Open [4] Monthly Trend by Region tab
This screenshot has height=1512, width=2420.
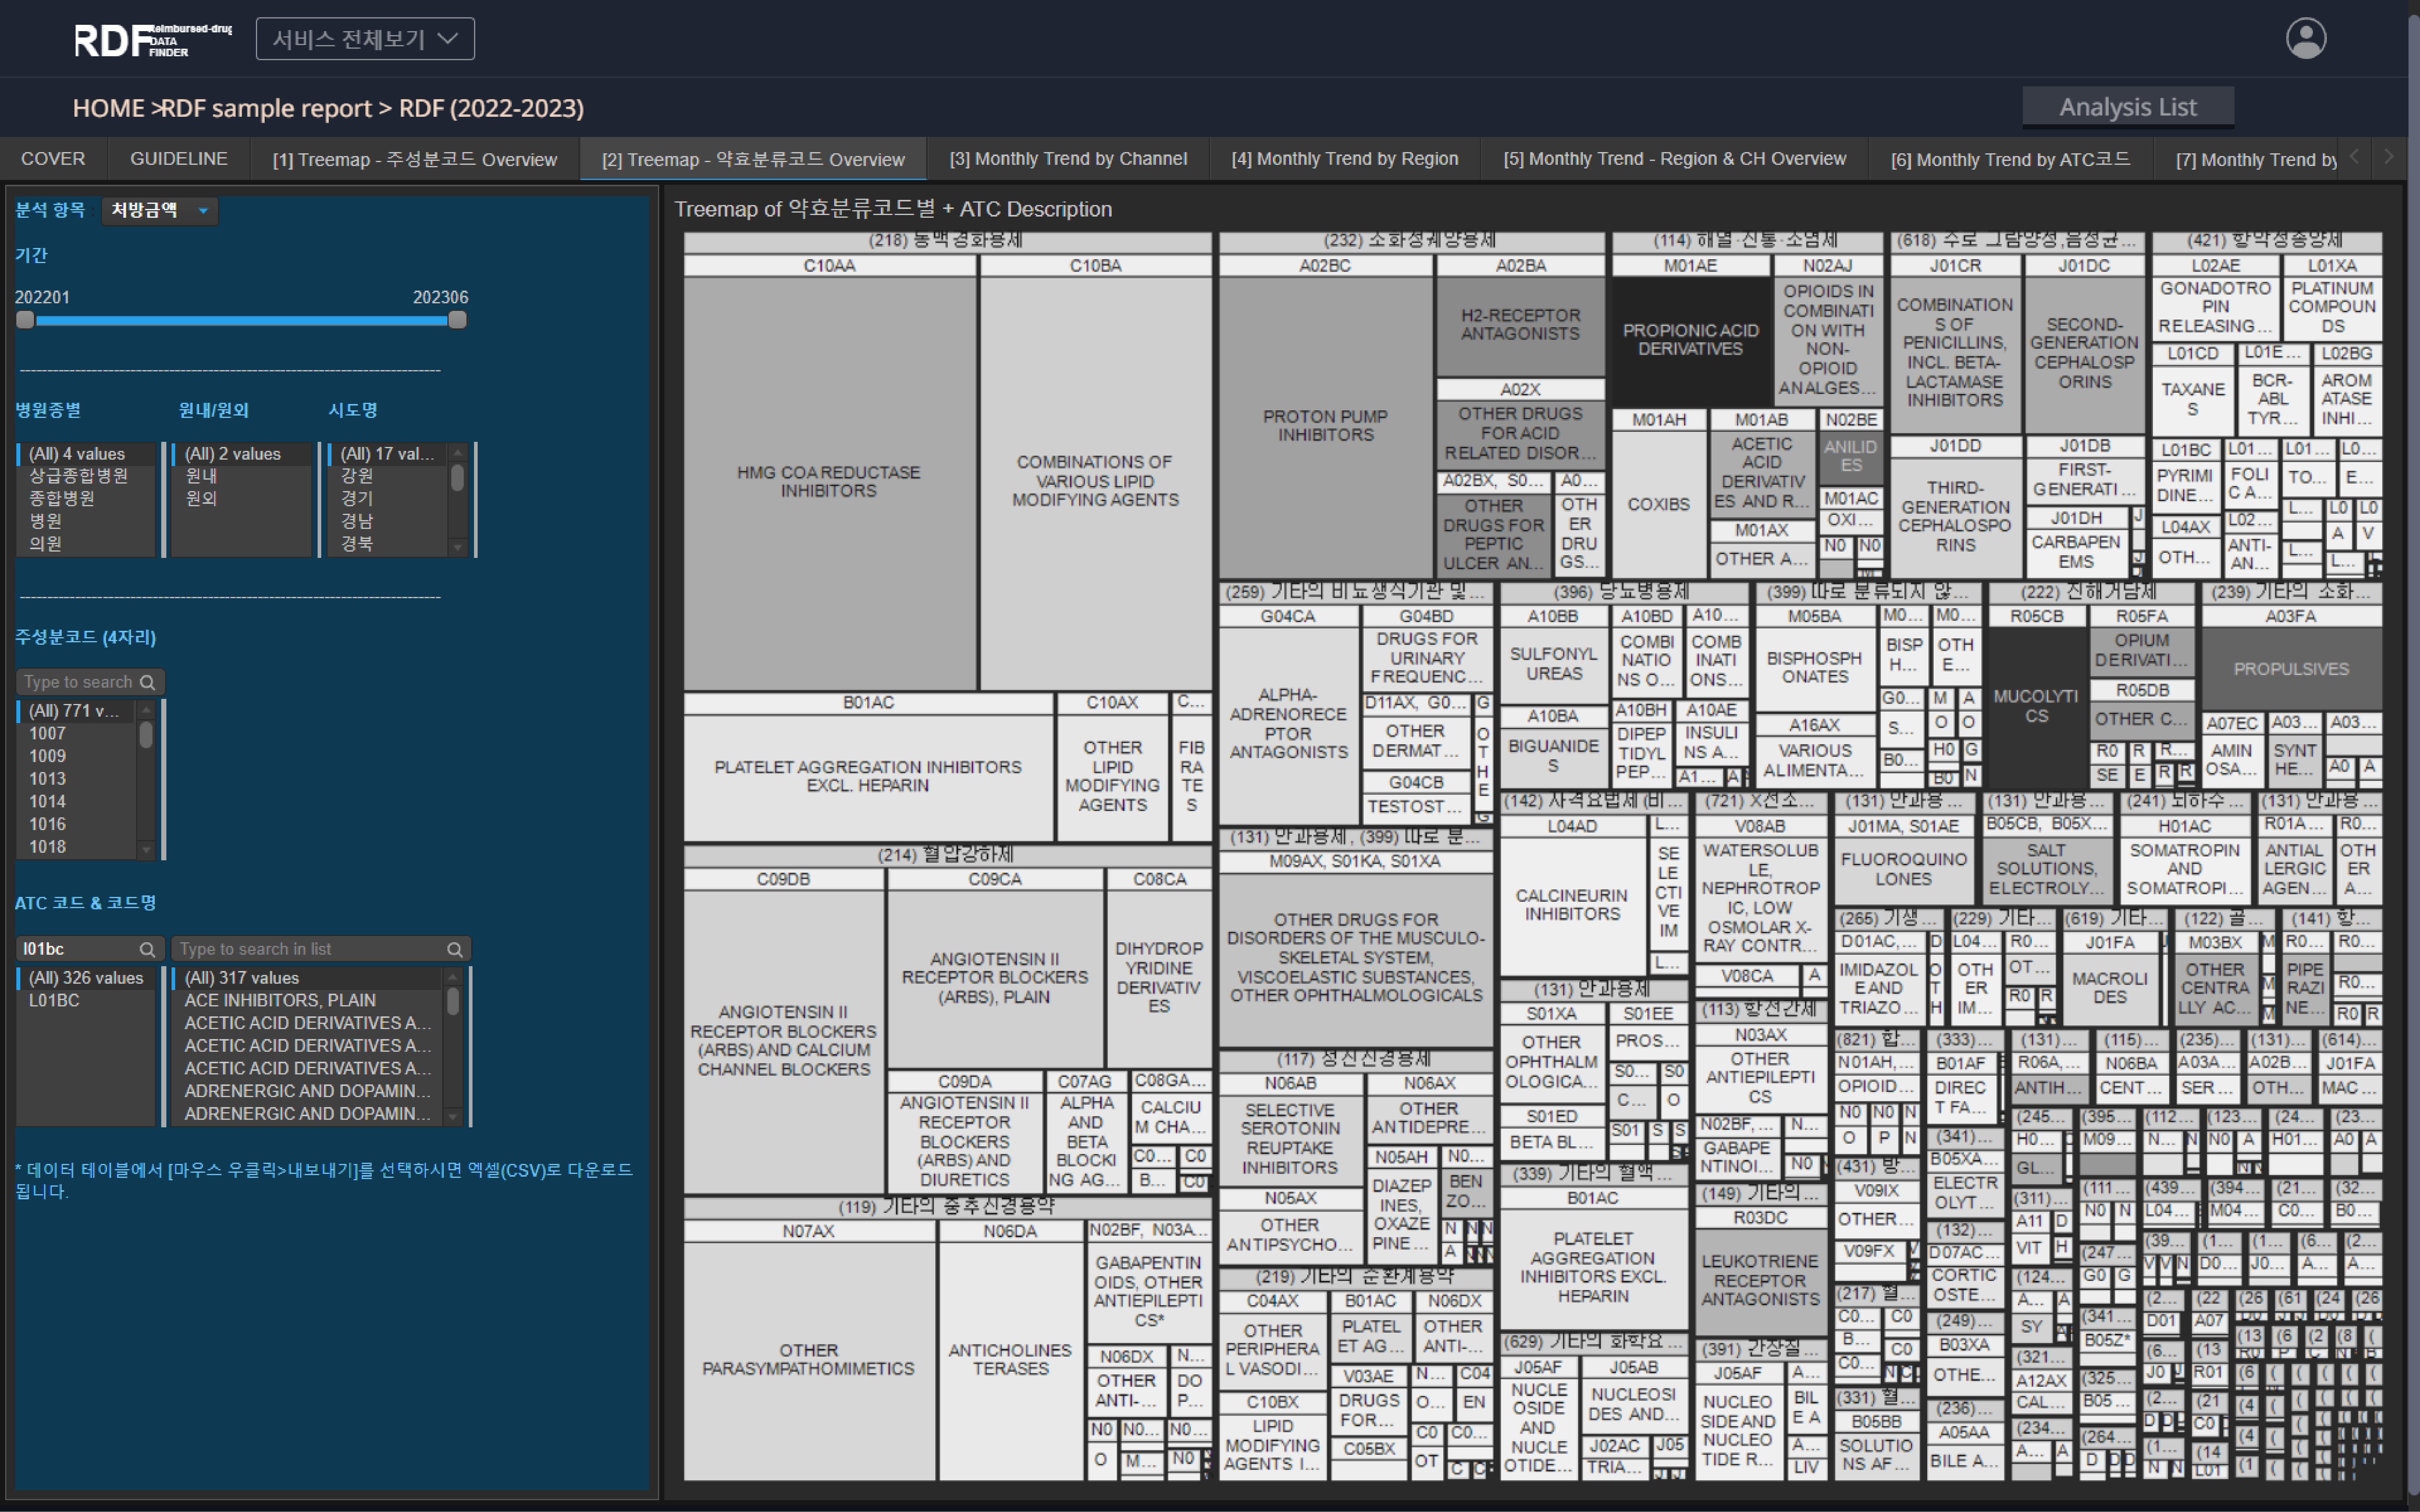click(x=1345, y=159)
